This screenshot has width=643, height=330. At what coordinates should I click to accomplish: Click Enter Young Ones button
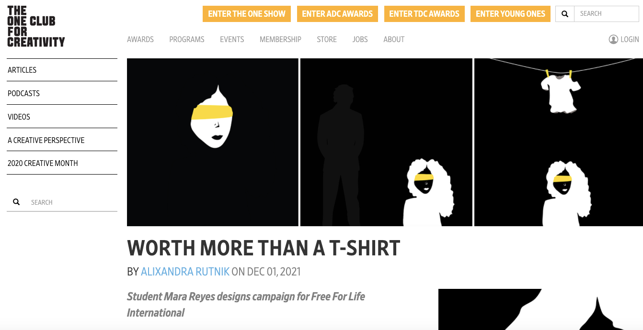[x=510, y=14]
